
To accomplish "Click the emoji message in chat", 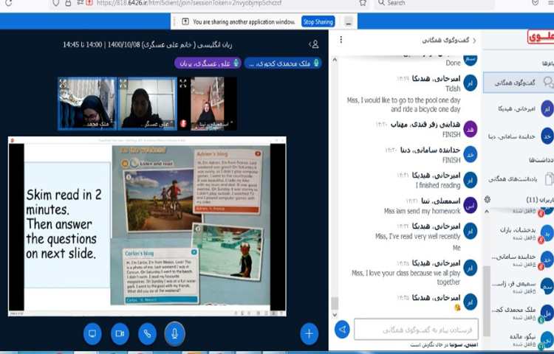I will [x=457, y=308].
